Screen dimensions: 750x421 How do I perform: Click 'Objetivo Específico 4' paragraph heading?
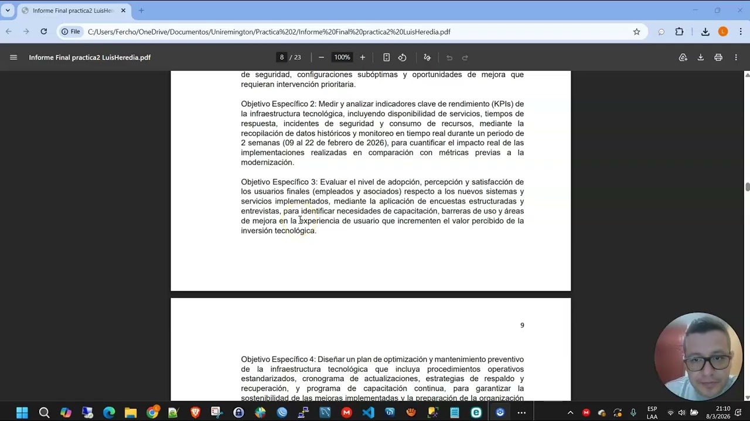coord(279,360)
